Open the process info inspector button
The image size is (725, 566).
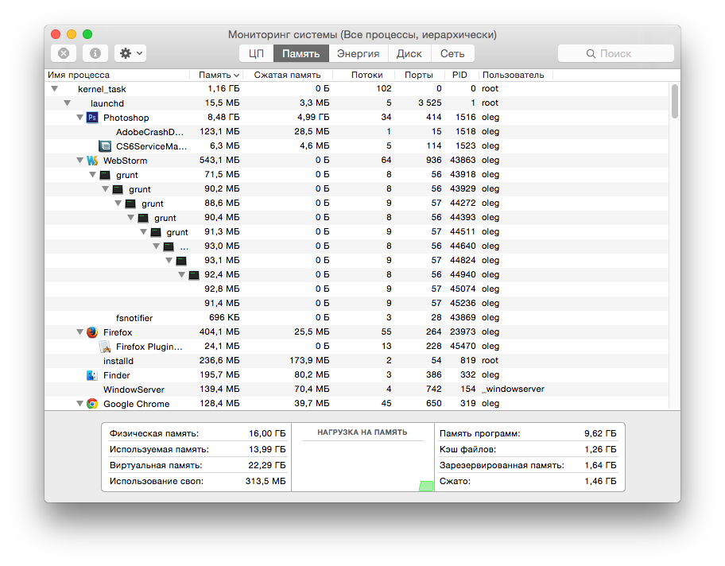(95, 53)
